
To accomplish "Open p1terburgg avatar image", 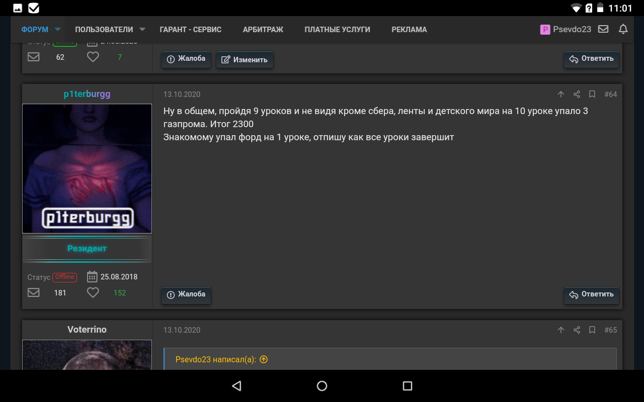I will coord(87,168).
